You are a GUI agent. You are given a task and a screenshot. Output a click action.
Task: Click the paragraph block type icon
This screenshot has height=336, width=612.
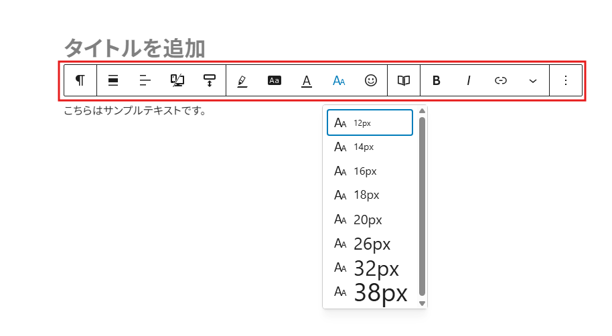(80, 80)
